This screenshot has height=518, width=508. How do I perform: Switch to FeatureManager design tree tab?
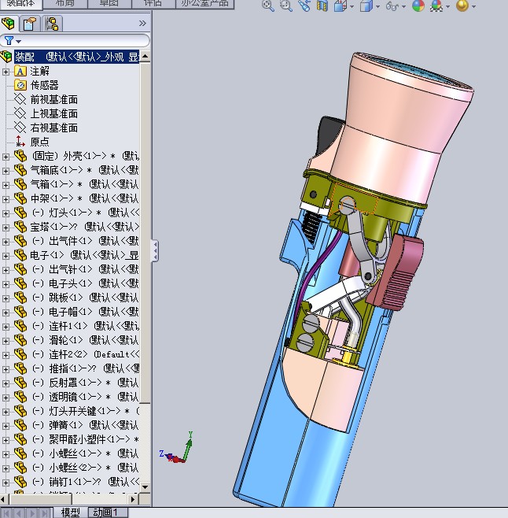coord(9,24)
